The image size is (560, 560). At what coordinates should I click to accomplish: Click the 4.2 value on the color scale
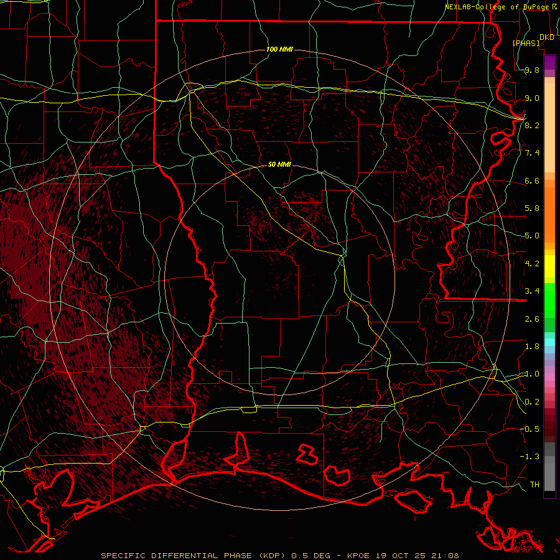tap(532, 264)
